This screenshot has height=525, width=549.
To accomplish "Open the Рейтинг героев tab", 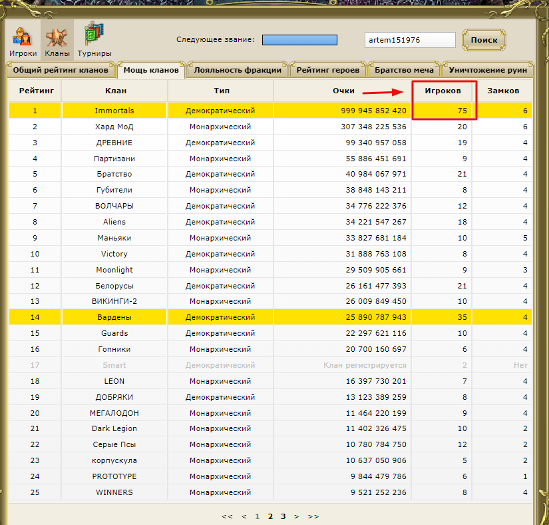I will click(327, 70).
